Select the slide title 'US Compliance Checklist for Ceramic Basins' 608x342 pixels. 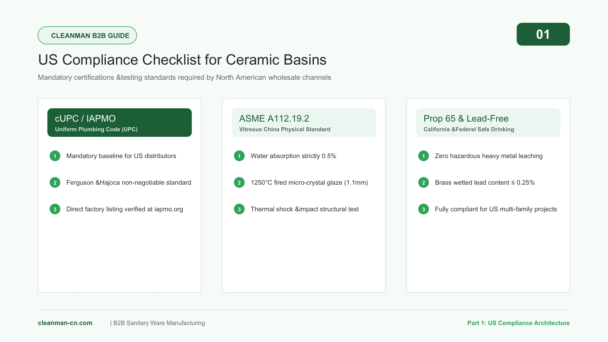(182, 60)
